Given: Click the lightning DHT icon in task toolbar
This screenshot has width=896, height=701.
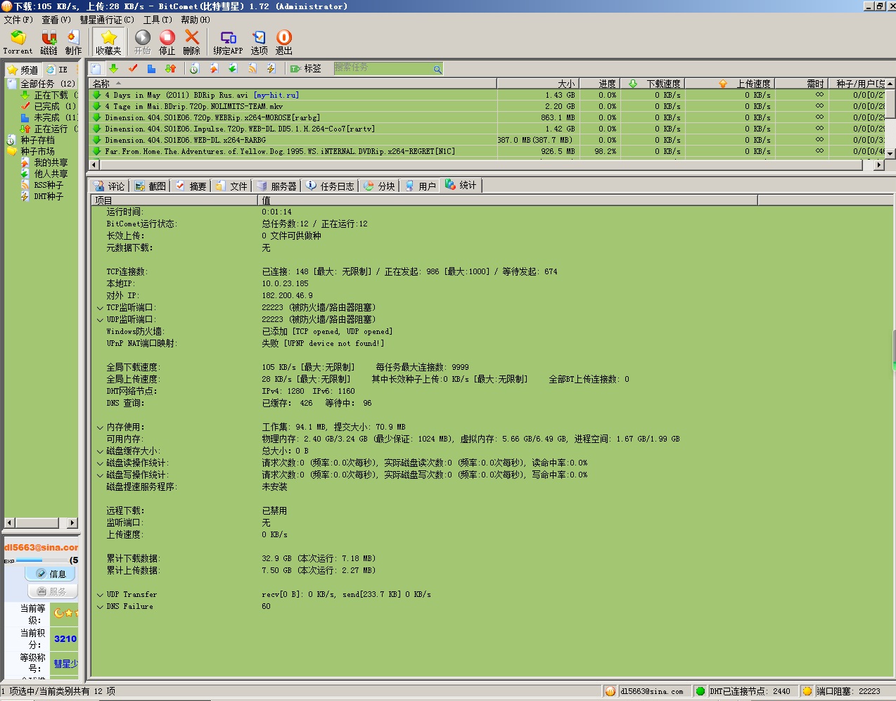Looking at the screenshot, I should coord(271,68).
